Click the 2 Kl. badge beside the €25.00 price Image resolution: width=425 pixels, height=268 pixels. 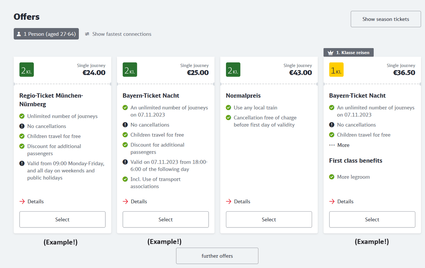click(130, 70)
